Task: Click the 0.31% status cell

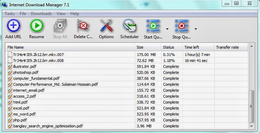Action: [x=169, y=55]
